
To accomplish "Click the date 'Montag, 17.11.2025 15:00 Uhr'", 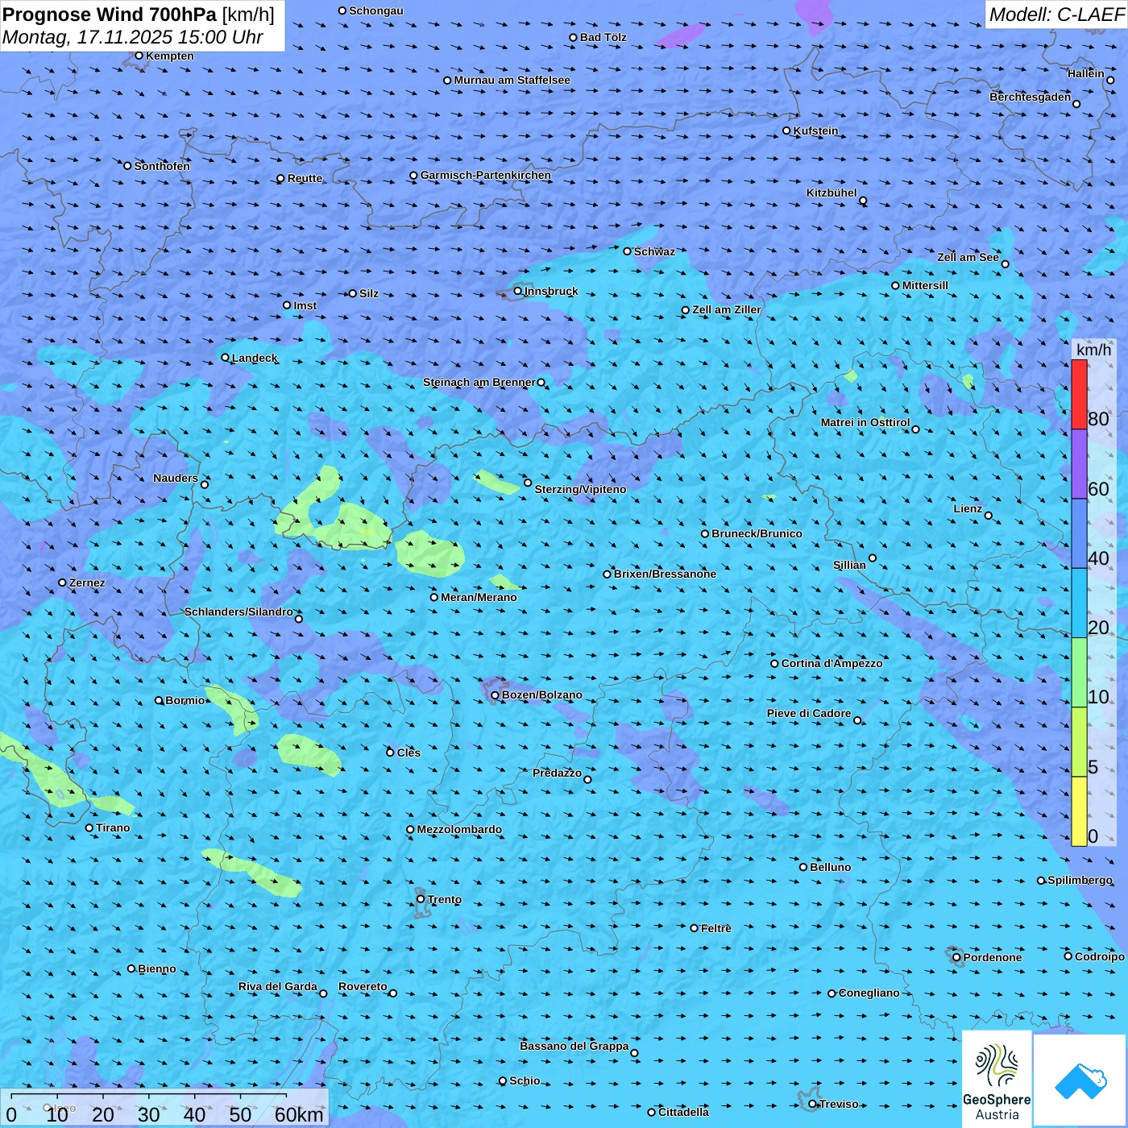I will [x=133, y=37].
